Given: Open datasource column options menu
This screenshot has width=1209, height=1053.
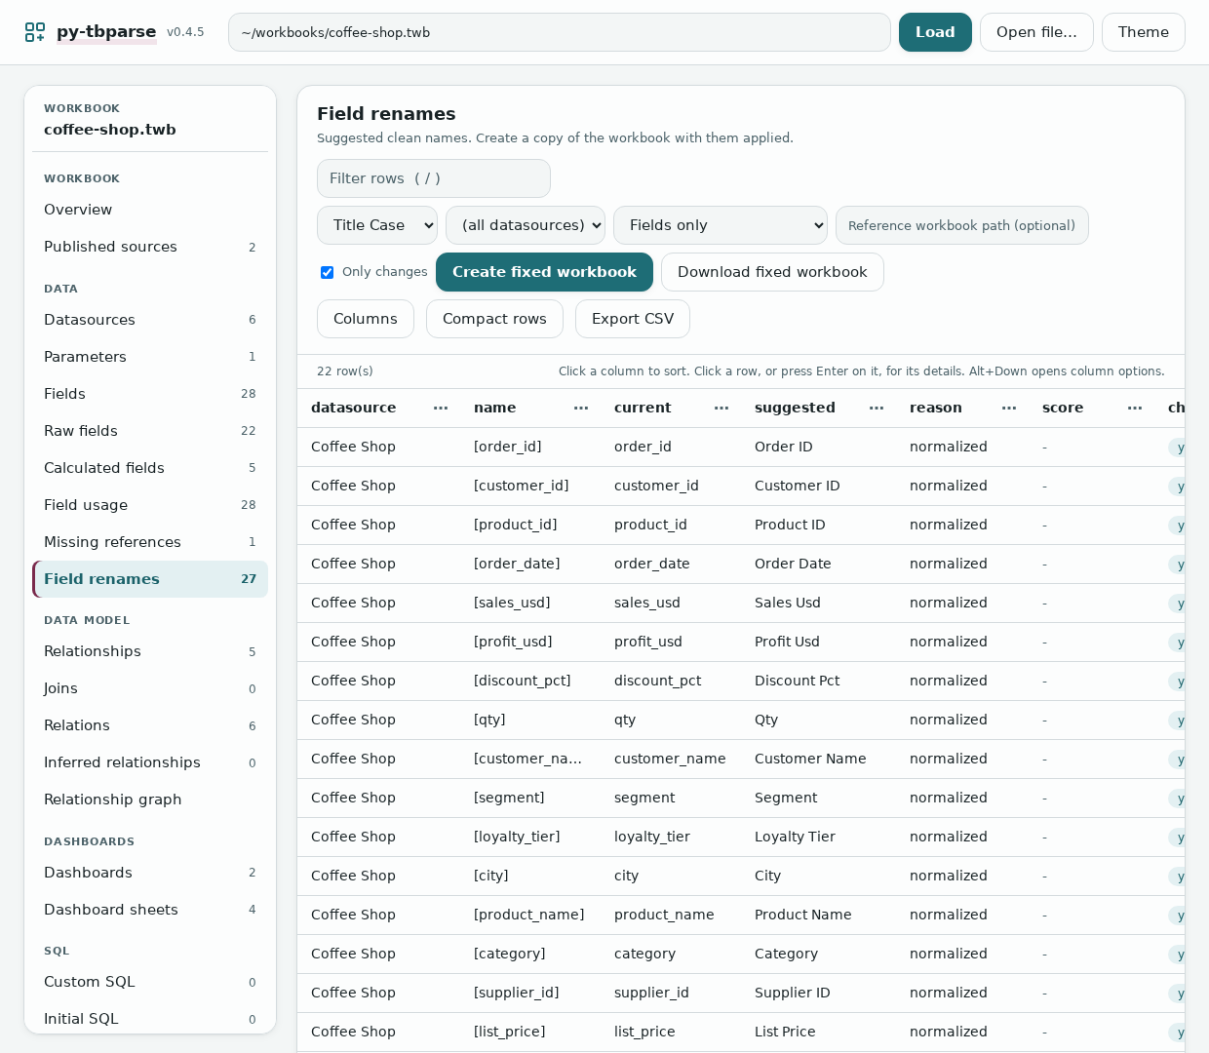Looking at the screenshot, I should click(x=441, y=408).
